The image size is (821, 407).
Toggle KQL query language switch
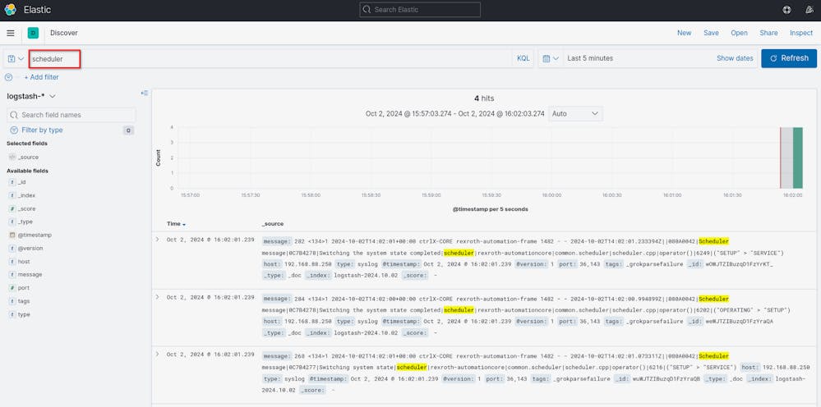click(523, 58)
